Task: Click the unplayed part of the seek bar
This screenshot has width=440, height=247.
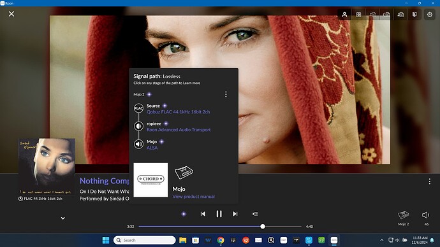Action: 283,226
